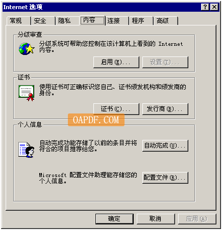Click the 配置文件(R)... button

165,178
